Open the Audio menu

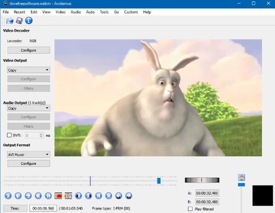coord(76,12)
